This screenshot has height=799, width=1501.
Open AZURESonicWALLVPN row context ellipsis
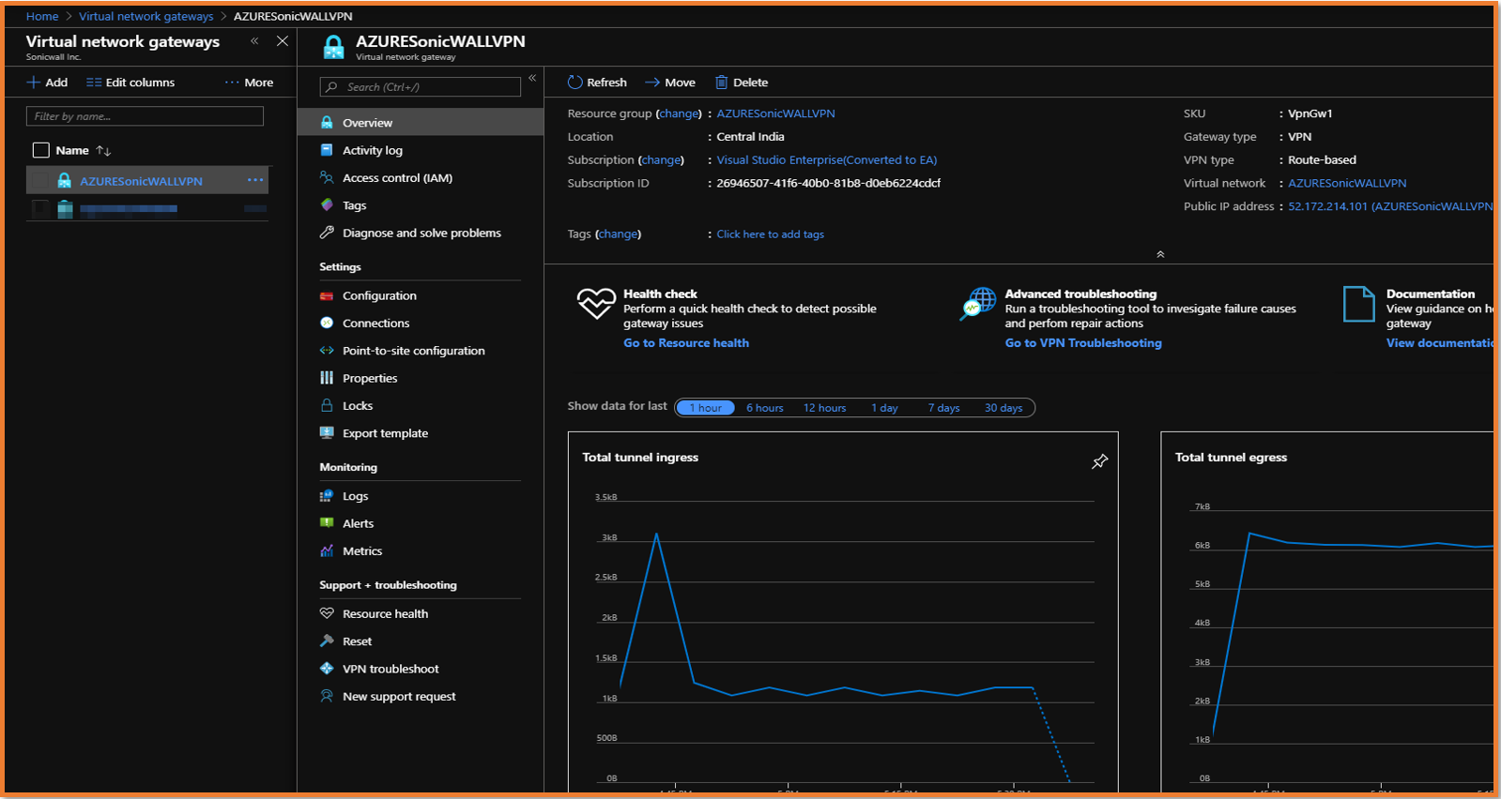(x=255, y=180)
